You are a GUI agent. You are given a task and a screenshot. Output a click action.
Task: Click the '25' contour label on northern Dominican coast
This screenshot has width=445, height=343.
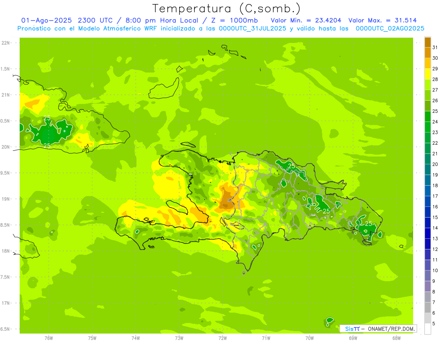(291, 166)
